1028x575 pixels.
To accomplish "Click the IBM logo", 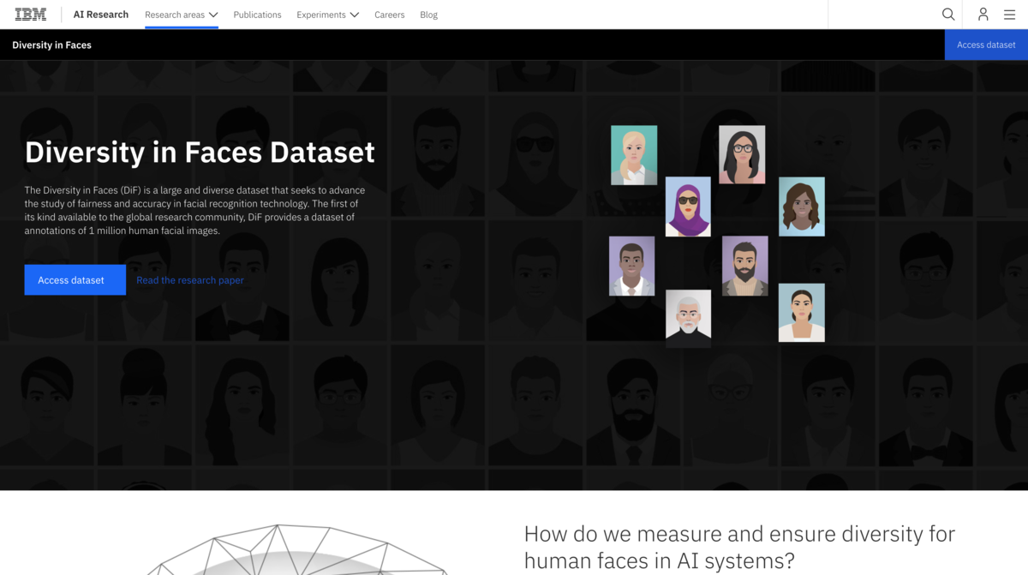I will [30, 14].
